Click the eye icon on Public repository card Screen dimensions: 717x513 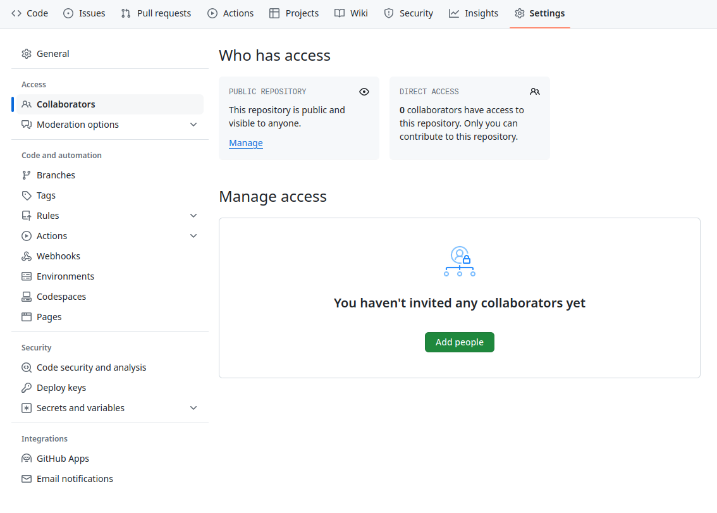[x=364, y=92]
